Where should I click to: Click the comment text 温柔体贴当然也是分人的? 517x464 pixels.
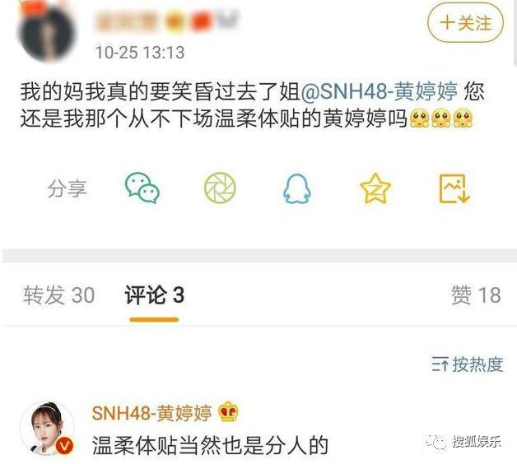pyautogui.click(x=210, y=445)
